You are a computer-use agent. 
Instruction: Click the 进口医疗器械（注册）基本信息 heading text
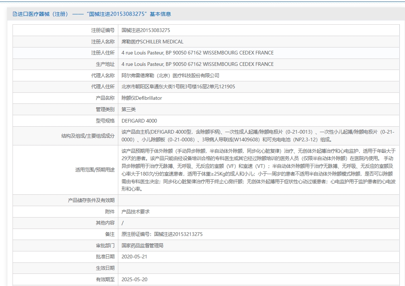pos(94,14)
